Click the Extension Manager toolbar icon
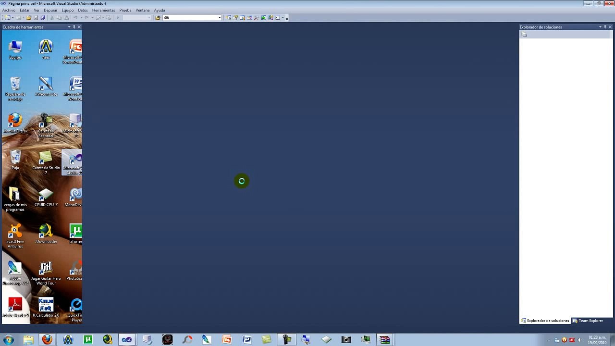Image resolution: width=615 pixels, height=346 pixels. [271, 17]
